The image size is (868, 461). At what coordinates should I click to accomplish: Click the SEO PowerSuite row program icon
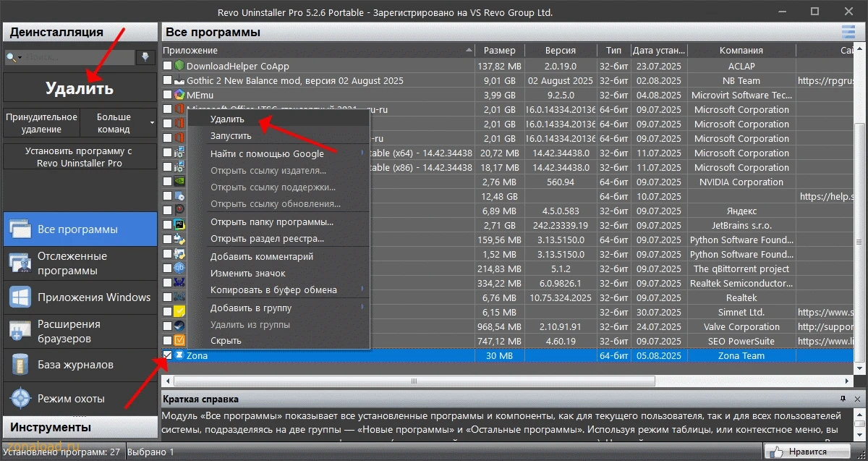pyautogui.click(x=180, y=341)
